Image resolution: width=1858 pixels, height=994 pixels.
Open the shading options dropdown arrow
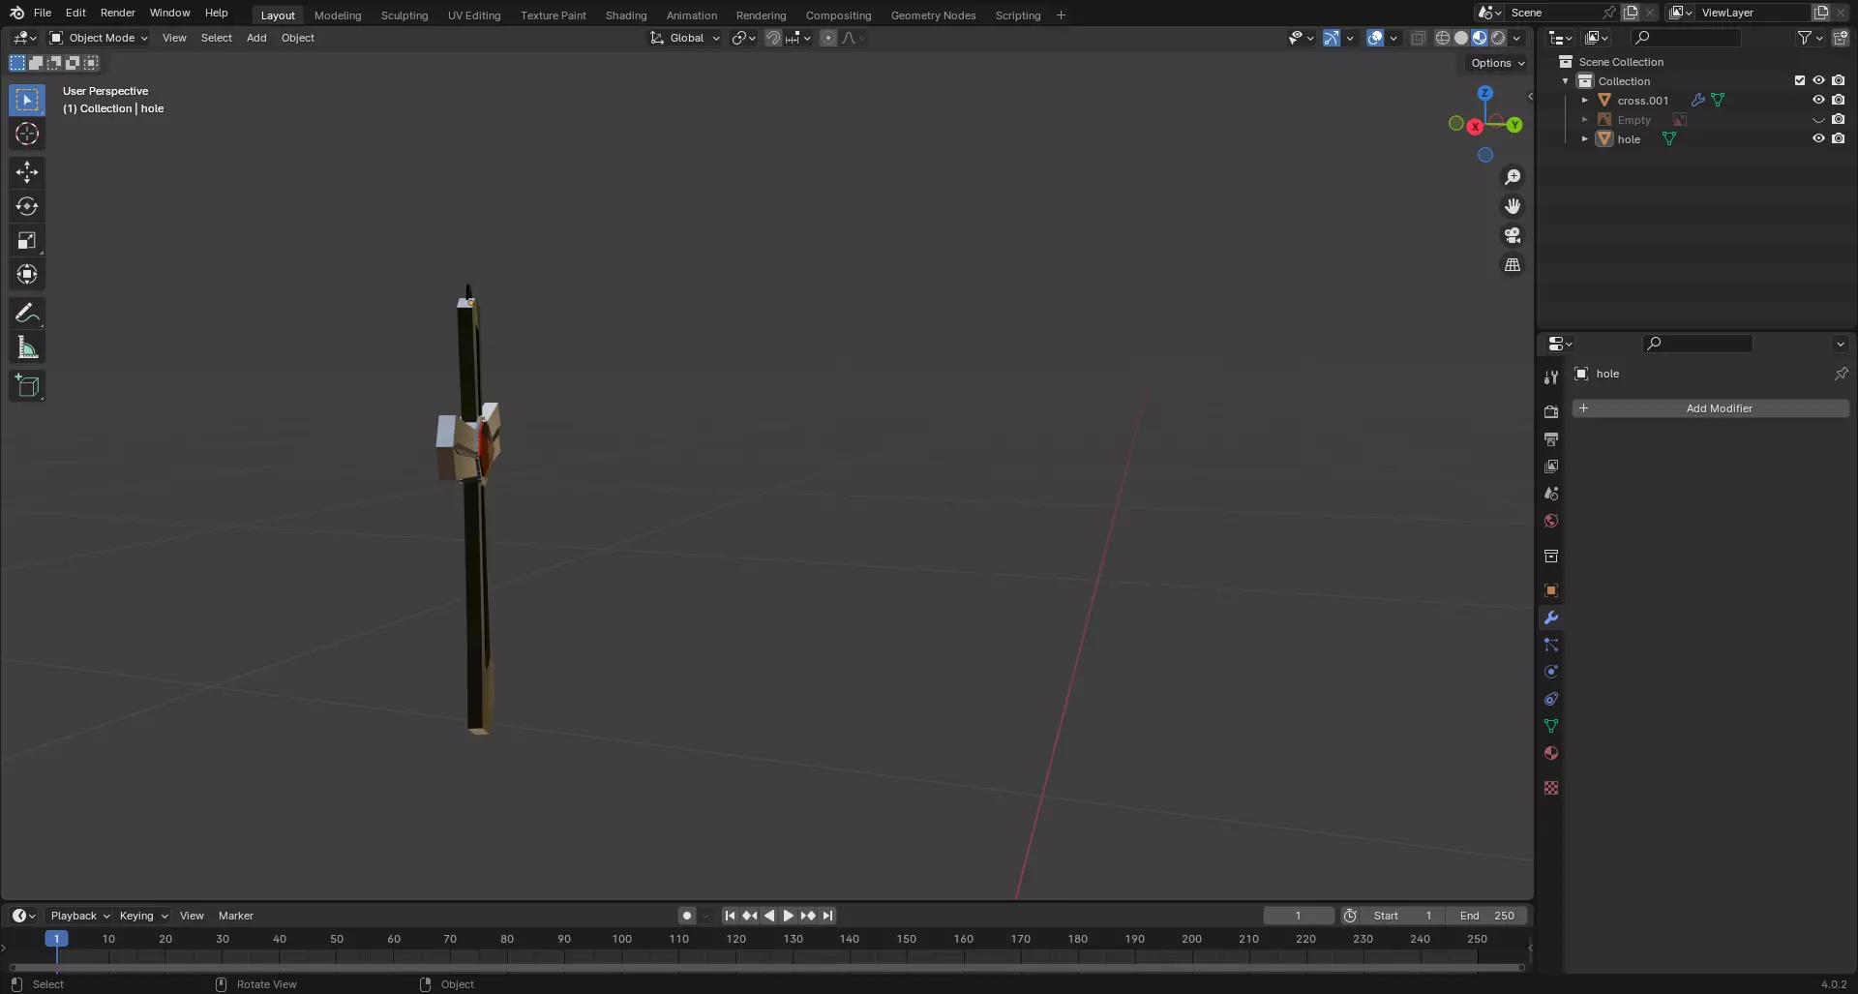1517,38
